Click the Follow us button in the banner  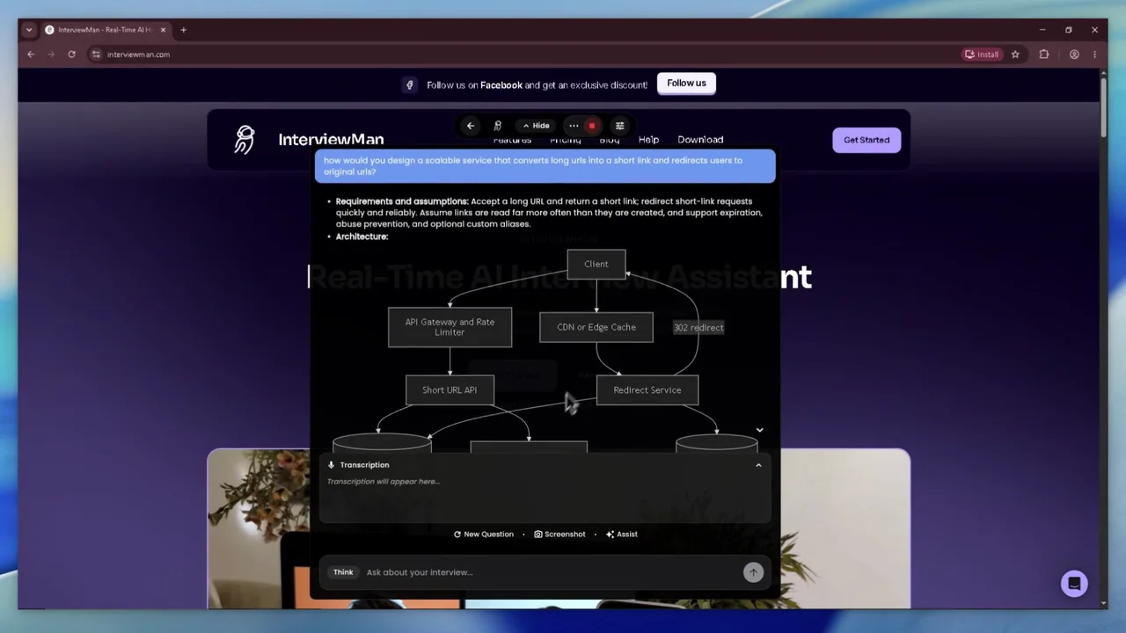pos(686,84)
